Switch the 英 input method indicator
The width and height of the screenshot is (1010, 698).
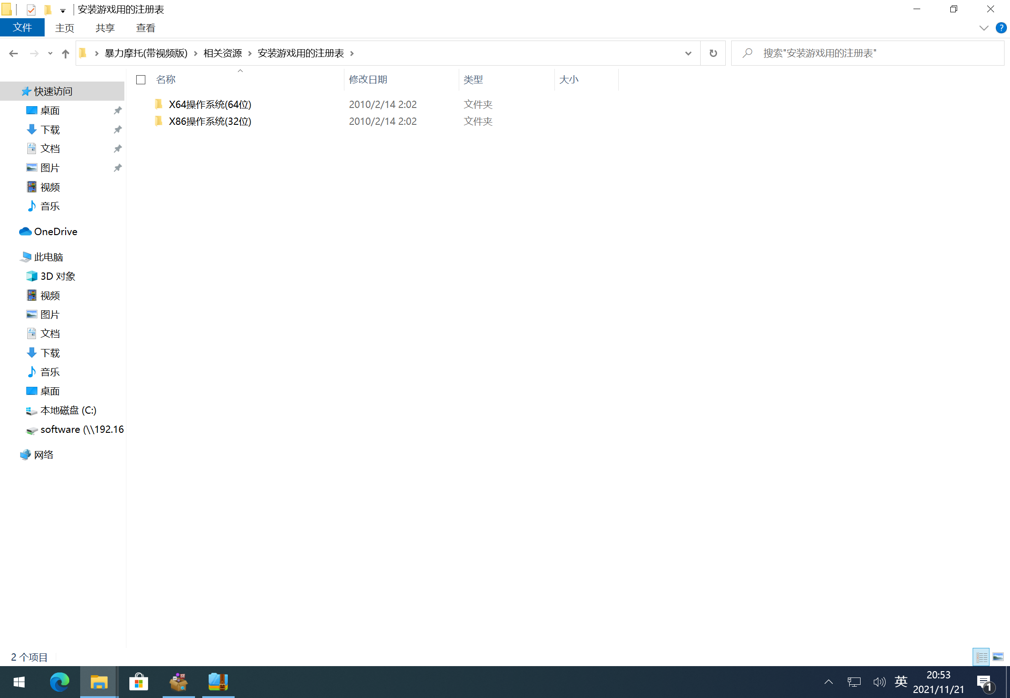click(901, 682)
